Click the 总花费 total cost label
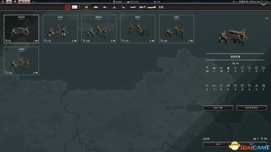271x152 pixels. [206, 139]
